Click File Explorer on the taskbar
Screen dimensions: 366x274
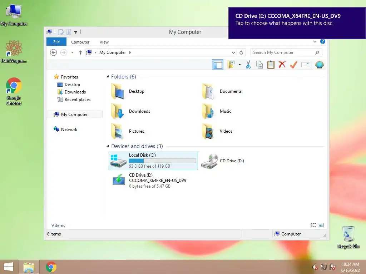tap(29, 267)
